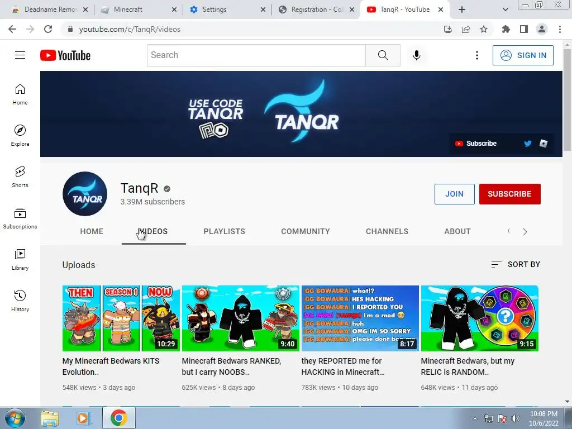Open the Chrome profile avatar
The height and width of the screenshot is (429, 572).
tap(542, 29)
